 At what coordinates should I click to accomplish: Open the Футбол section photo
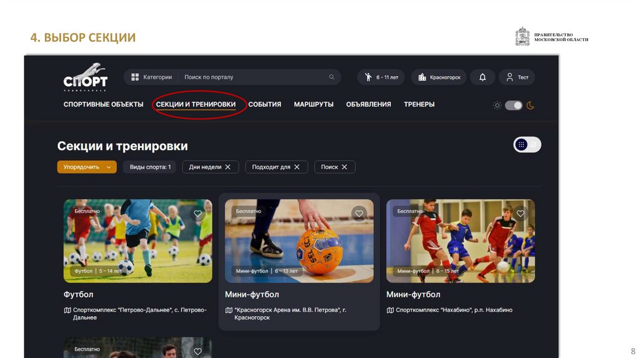[138, 241]
